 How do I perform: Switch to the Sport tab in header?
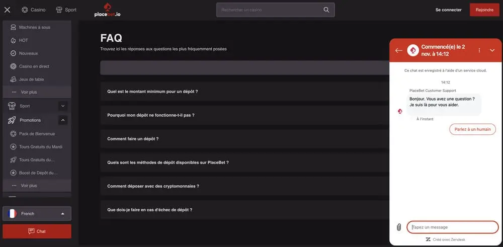coord(66,10)
